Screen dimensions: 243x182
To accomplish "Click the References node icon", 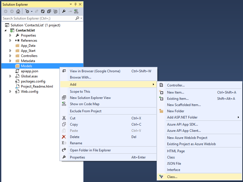I will 17,41.
